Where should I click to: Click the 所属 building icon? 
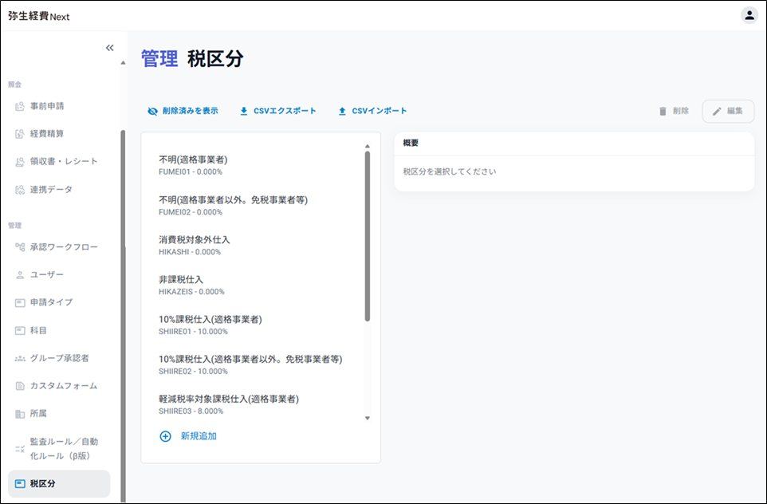[x=20, y=414]
